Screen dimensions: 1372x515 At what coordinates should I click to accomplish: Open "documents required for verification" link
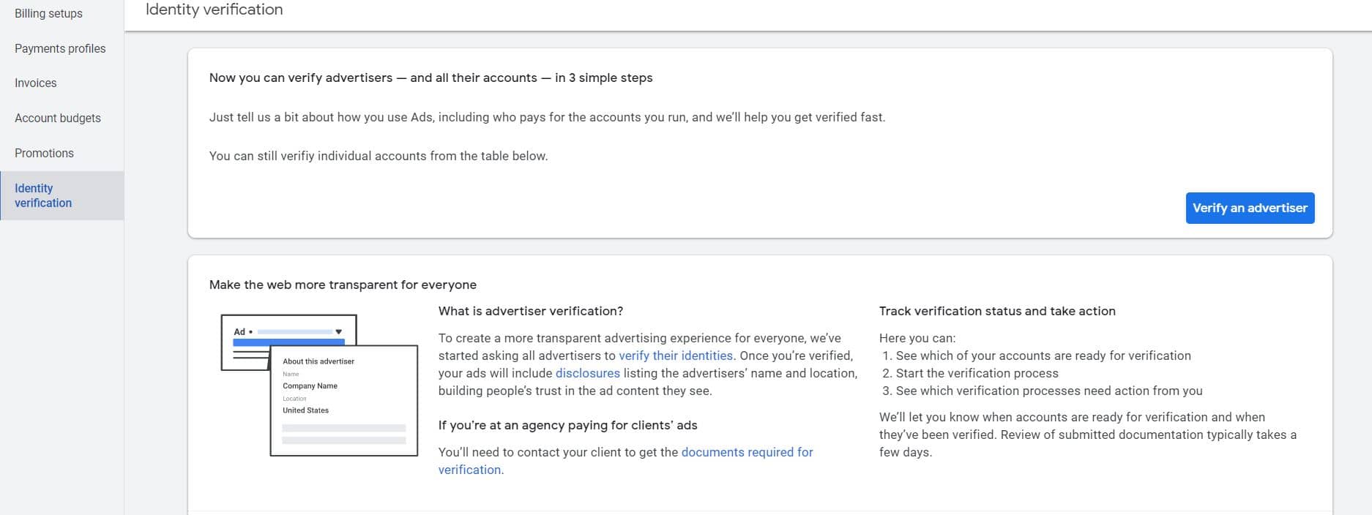747,452
